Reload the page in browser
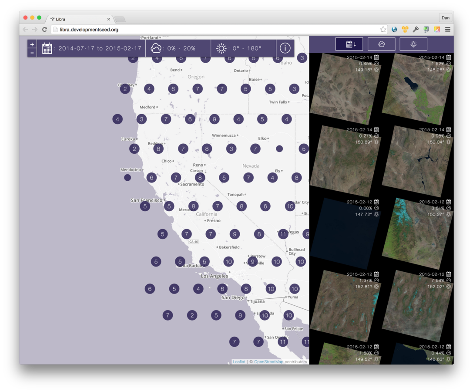 [x=45, y=29]
